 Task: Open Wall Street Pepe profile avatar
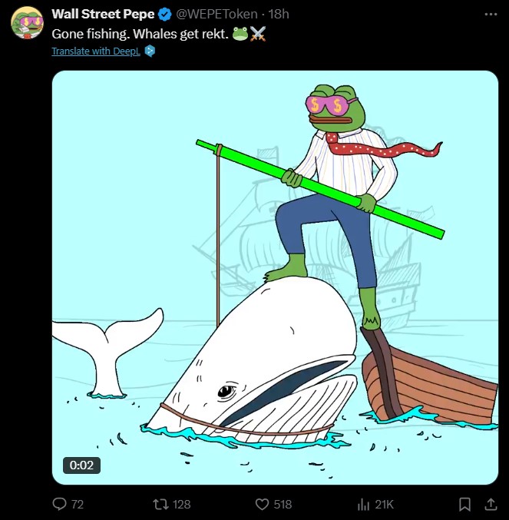pos(28,22)
